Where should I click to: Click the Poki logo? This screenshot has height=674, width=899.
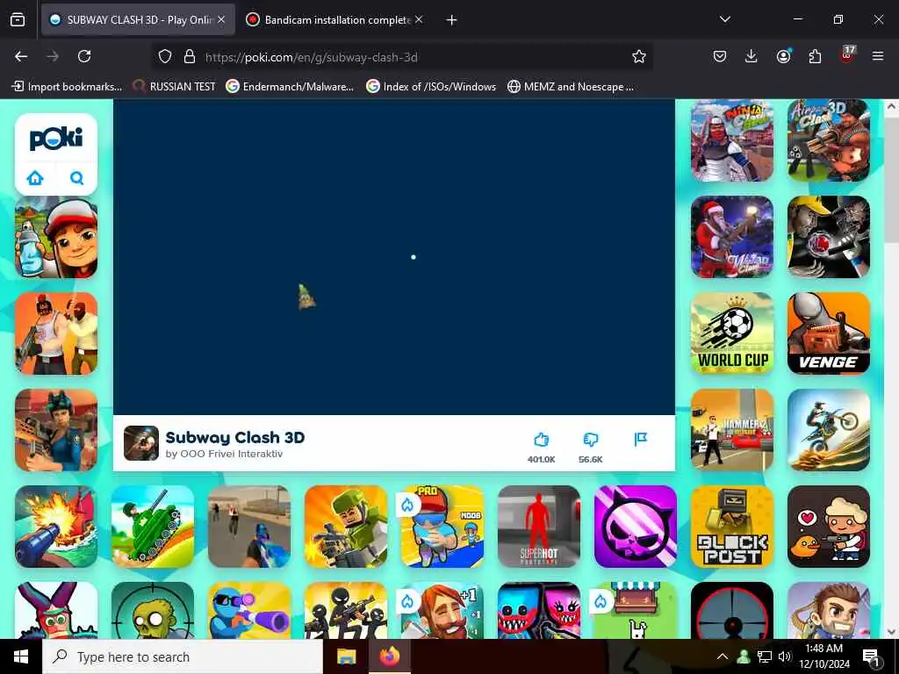coord(56,139)
